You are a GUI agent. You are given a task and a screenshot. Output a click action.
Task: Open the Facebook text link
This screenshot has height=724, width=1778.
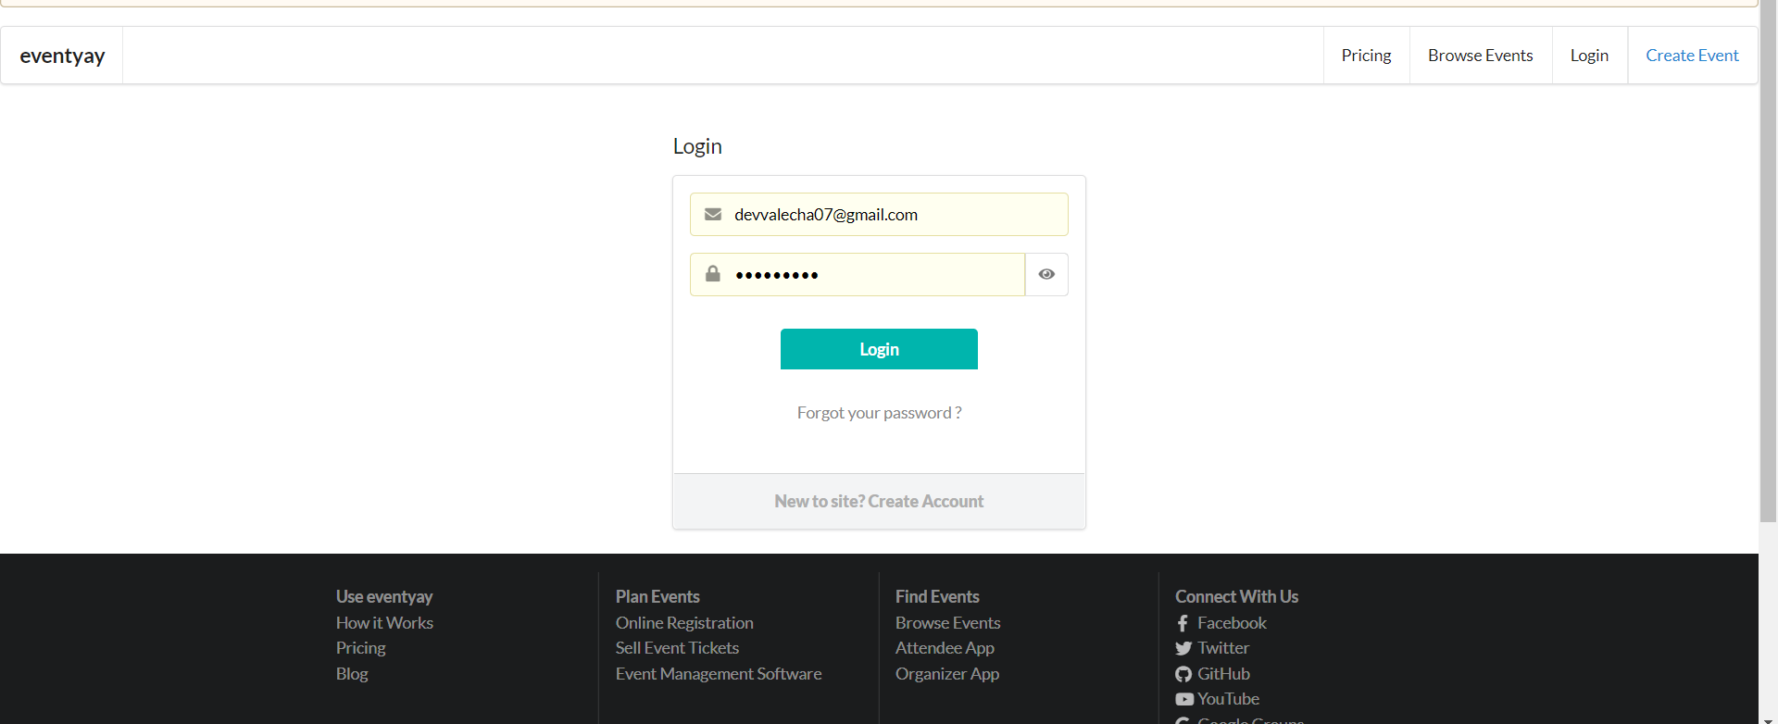click(1232, 623)
